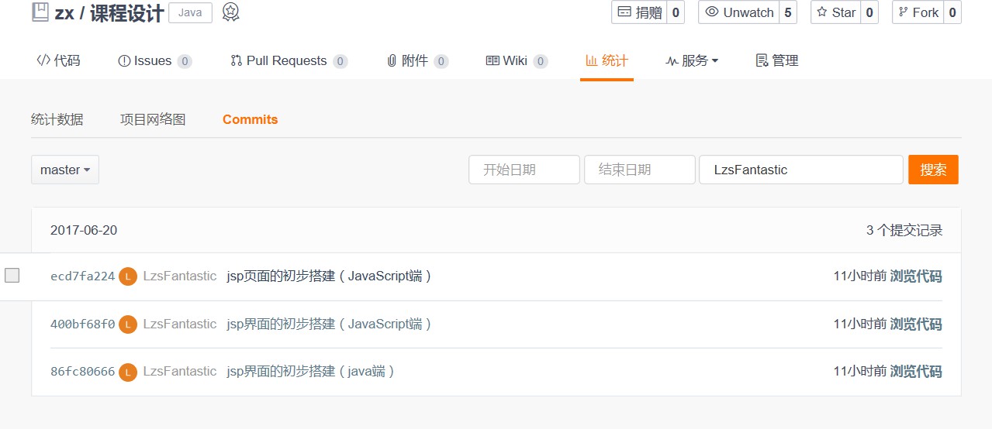Click 浏览代码 for commit 86fc80666
The image size is (992, 429).
916,372
